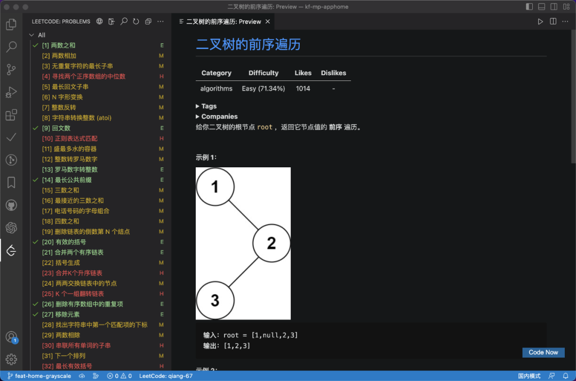576x381 pixels.
Task: Click the Code Now button
Action: (543, 352)
